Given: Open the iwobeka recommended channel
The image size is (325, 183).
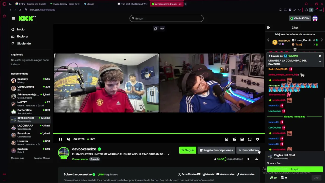Looking at the screenshot, I should [31, 150].
